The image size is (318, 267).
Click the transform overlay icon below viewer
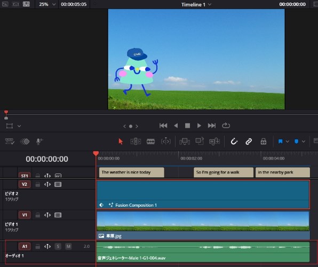[10, 126]
